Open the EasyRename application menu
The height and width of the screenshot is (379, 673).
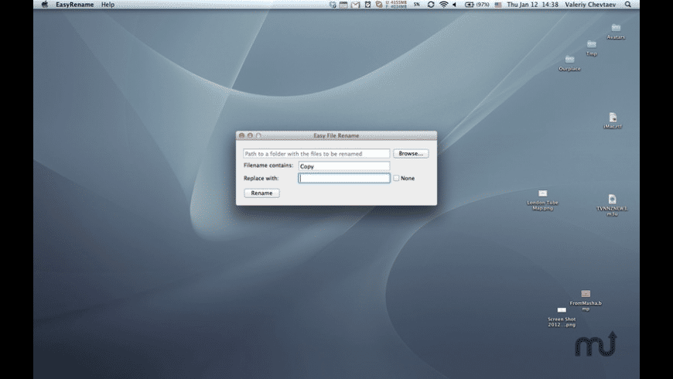coord(75,5)
